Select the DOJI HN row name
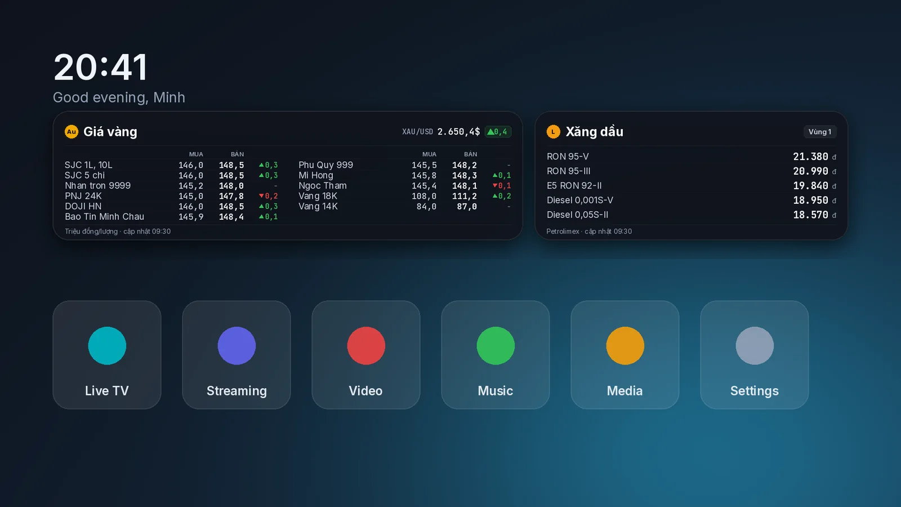 click(x=83, y=206)
